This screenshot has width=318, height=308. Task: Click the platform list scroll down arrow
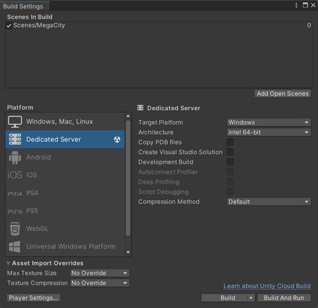click(128, 253)
